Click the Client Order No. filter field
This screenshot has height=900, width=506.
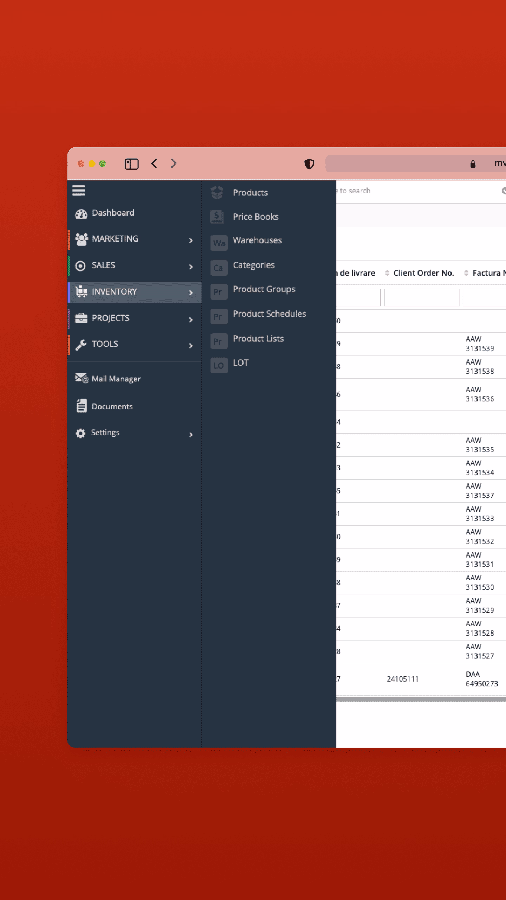pyautogui.click(x=421, y=297)
